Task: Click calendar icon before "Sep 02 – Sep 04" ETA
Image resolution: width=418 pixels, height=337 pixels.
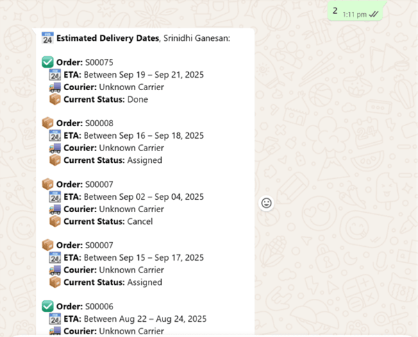Action: (55, 197)
